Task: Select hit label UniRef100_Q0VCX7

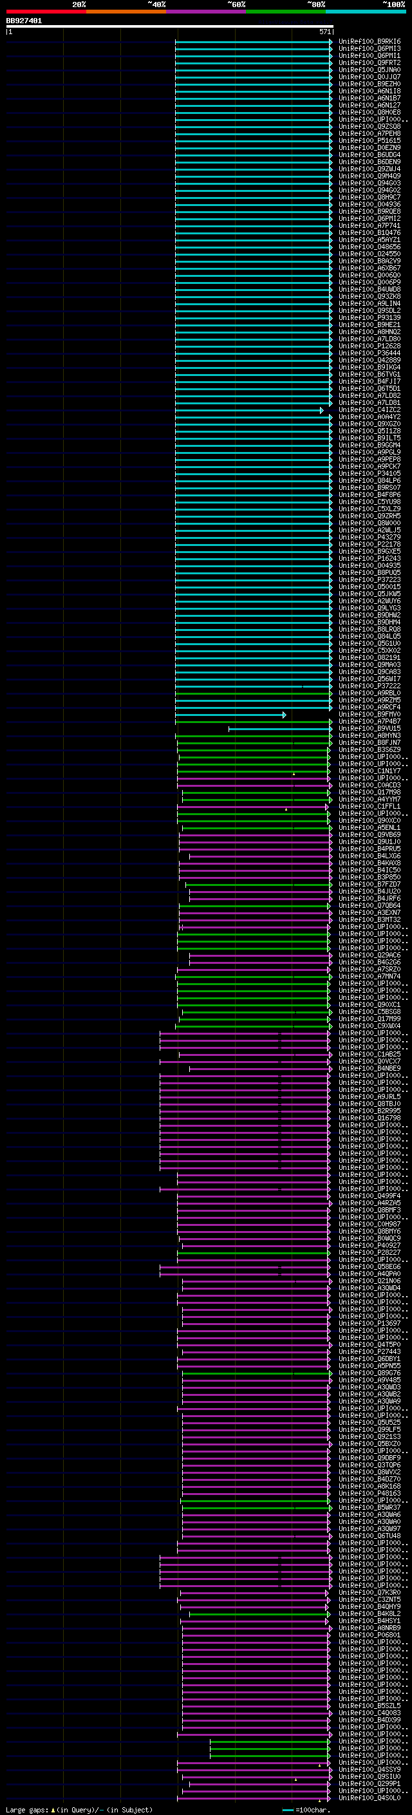Action: 370,1061
